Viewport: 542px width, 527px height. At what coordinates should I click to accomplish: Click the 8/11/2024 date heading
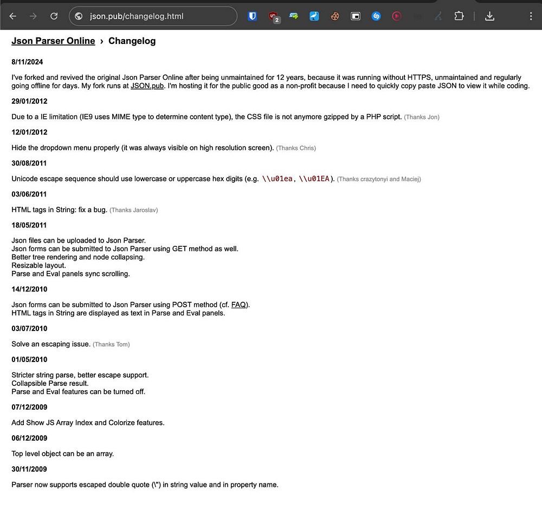click(27, 62)
